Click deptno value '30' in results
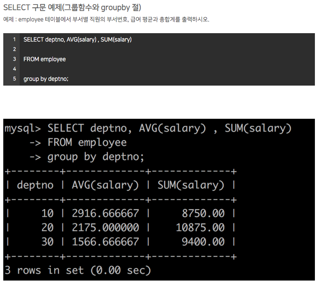Screen dimensions: 319x283 pyautogui.click(x=48, y=242)
